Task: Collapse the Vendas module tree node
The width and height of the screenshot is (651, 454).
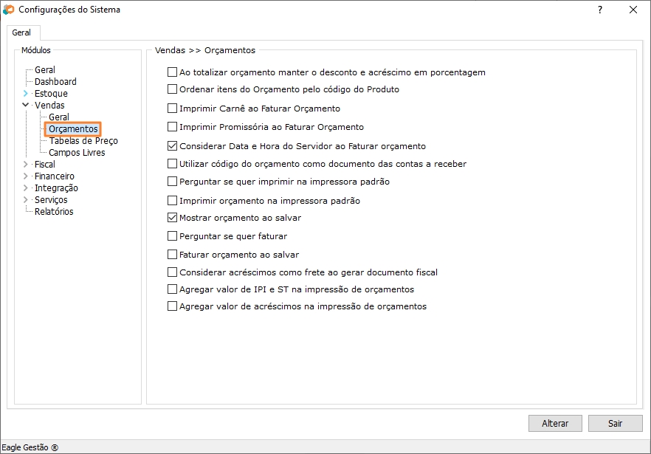Action: click(25, 106)
